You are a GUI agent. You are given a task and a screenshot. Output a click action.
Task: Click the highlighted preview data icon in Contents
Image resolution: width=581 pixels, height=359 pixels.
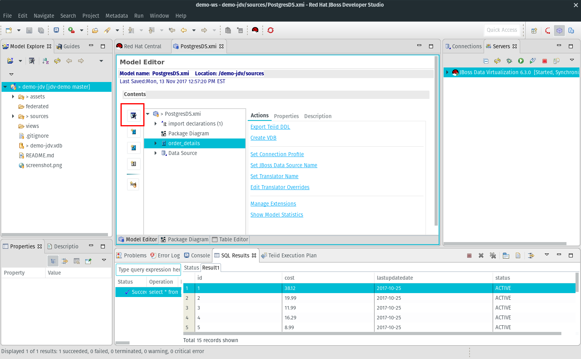[133, 115]
